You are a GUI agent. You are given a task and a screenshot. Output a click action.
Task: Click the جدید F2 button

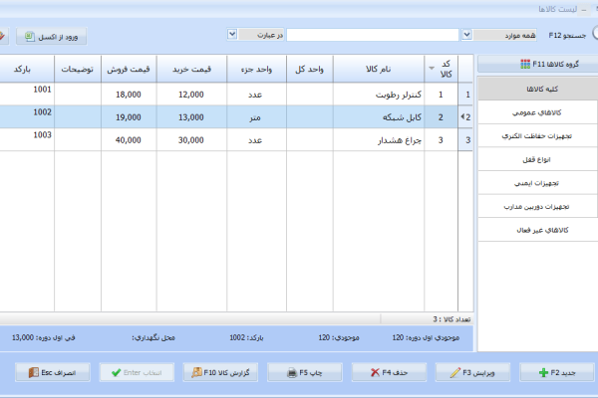click(557, 372)
